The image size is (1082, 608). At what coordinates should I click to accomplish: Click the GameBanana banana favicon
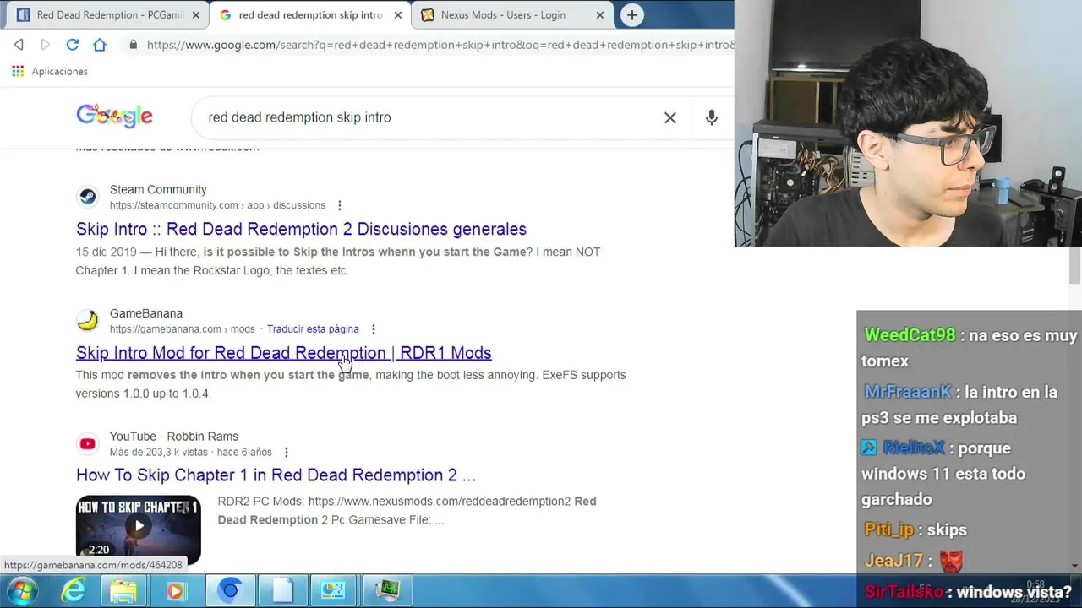pyautogui.click(x=88, y=320)
